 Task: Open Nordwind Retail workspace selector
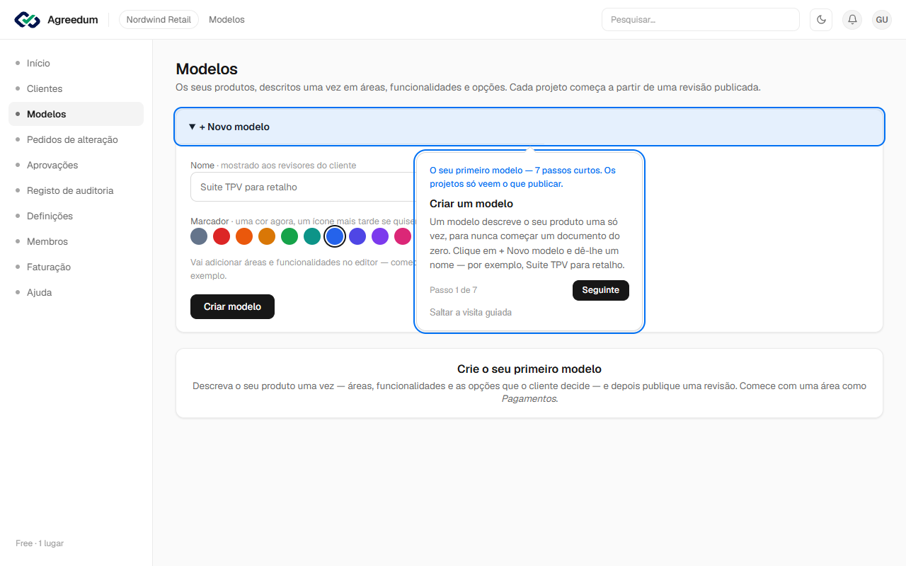(x=159, y=20)
